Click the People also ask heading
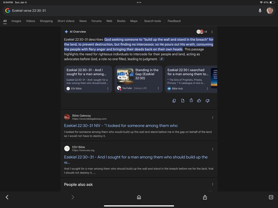 click(78, 184)
